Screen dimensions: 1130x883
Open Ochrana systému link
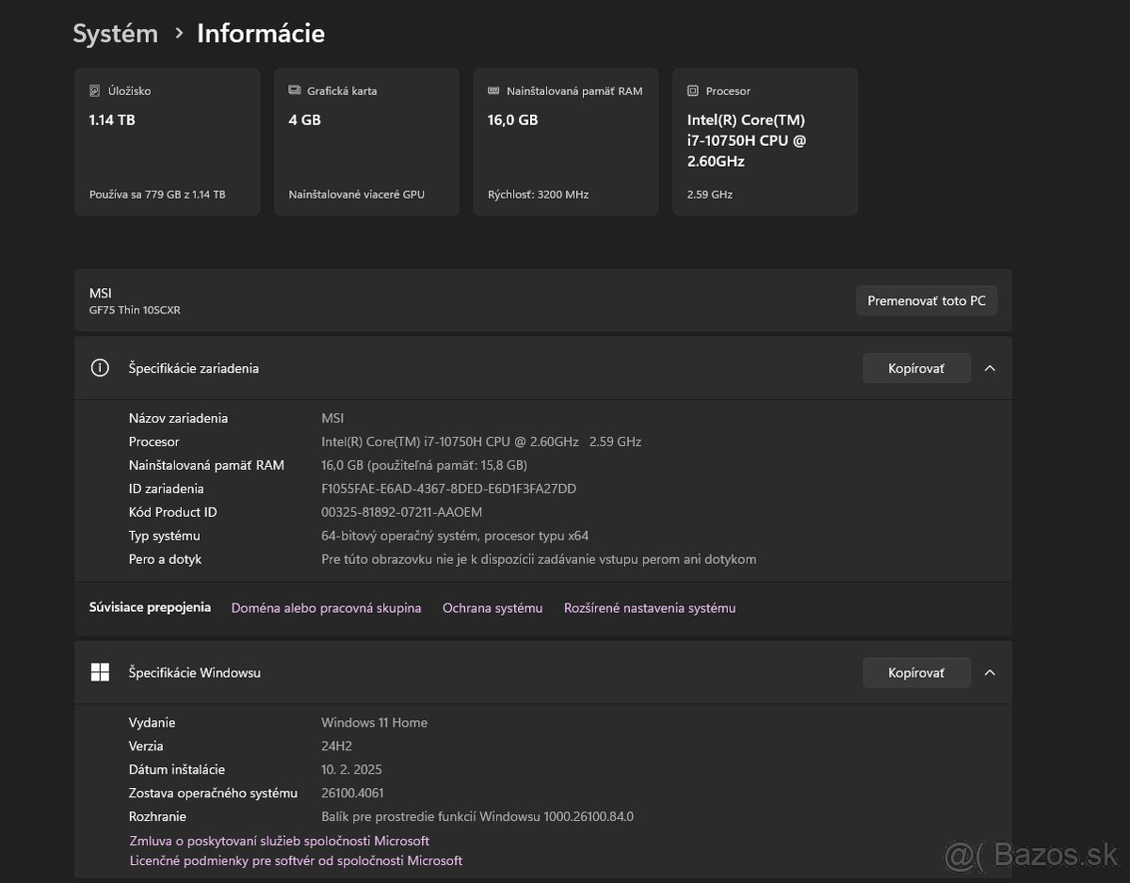(492, 608)
